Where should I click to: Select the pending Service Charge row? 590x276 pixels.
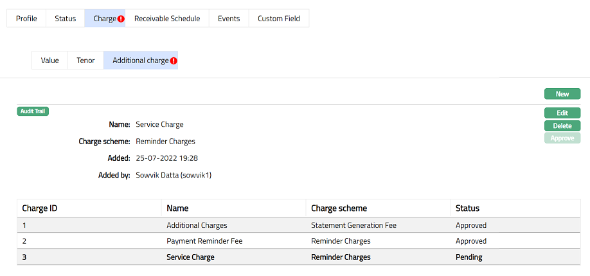pyautogui.click(x=190, y=257)
